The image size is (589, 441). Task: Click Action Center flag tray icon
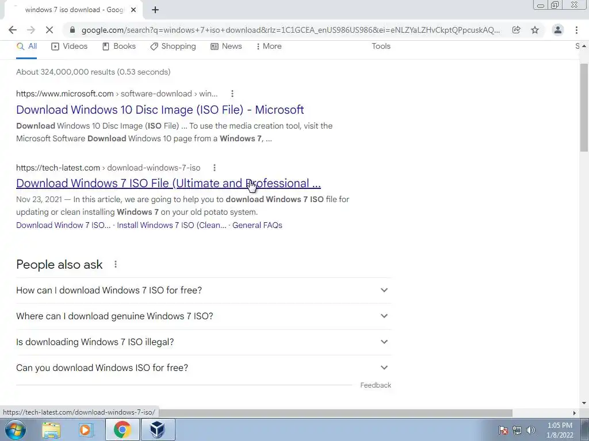[x=503, y=430]
